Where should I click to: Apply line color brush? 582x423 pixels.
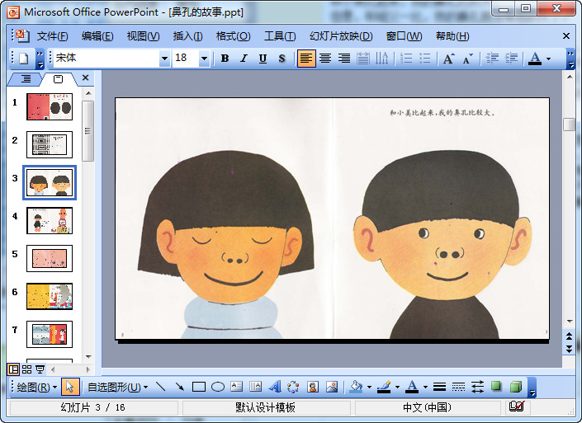click(384, 387)
